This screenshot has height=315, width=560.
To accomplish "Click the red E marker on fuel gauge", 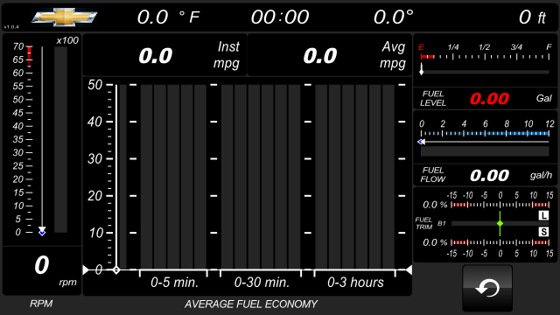I will click(422, 47).
